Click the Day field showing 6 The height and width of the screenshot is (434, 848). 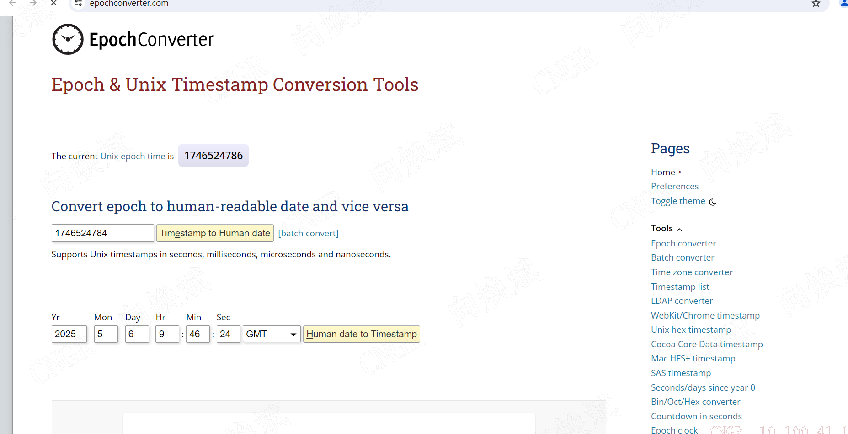(137, 334)
